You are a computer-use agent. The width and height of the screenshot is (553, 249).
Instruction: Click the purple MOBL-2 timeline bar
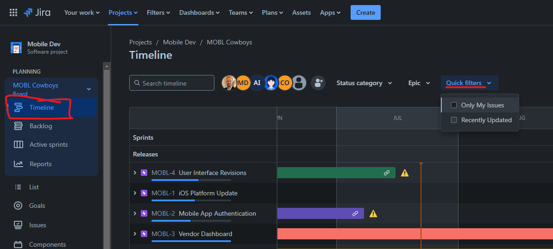tap(321, 214)
